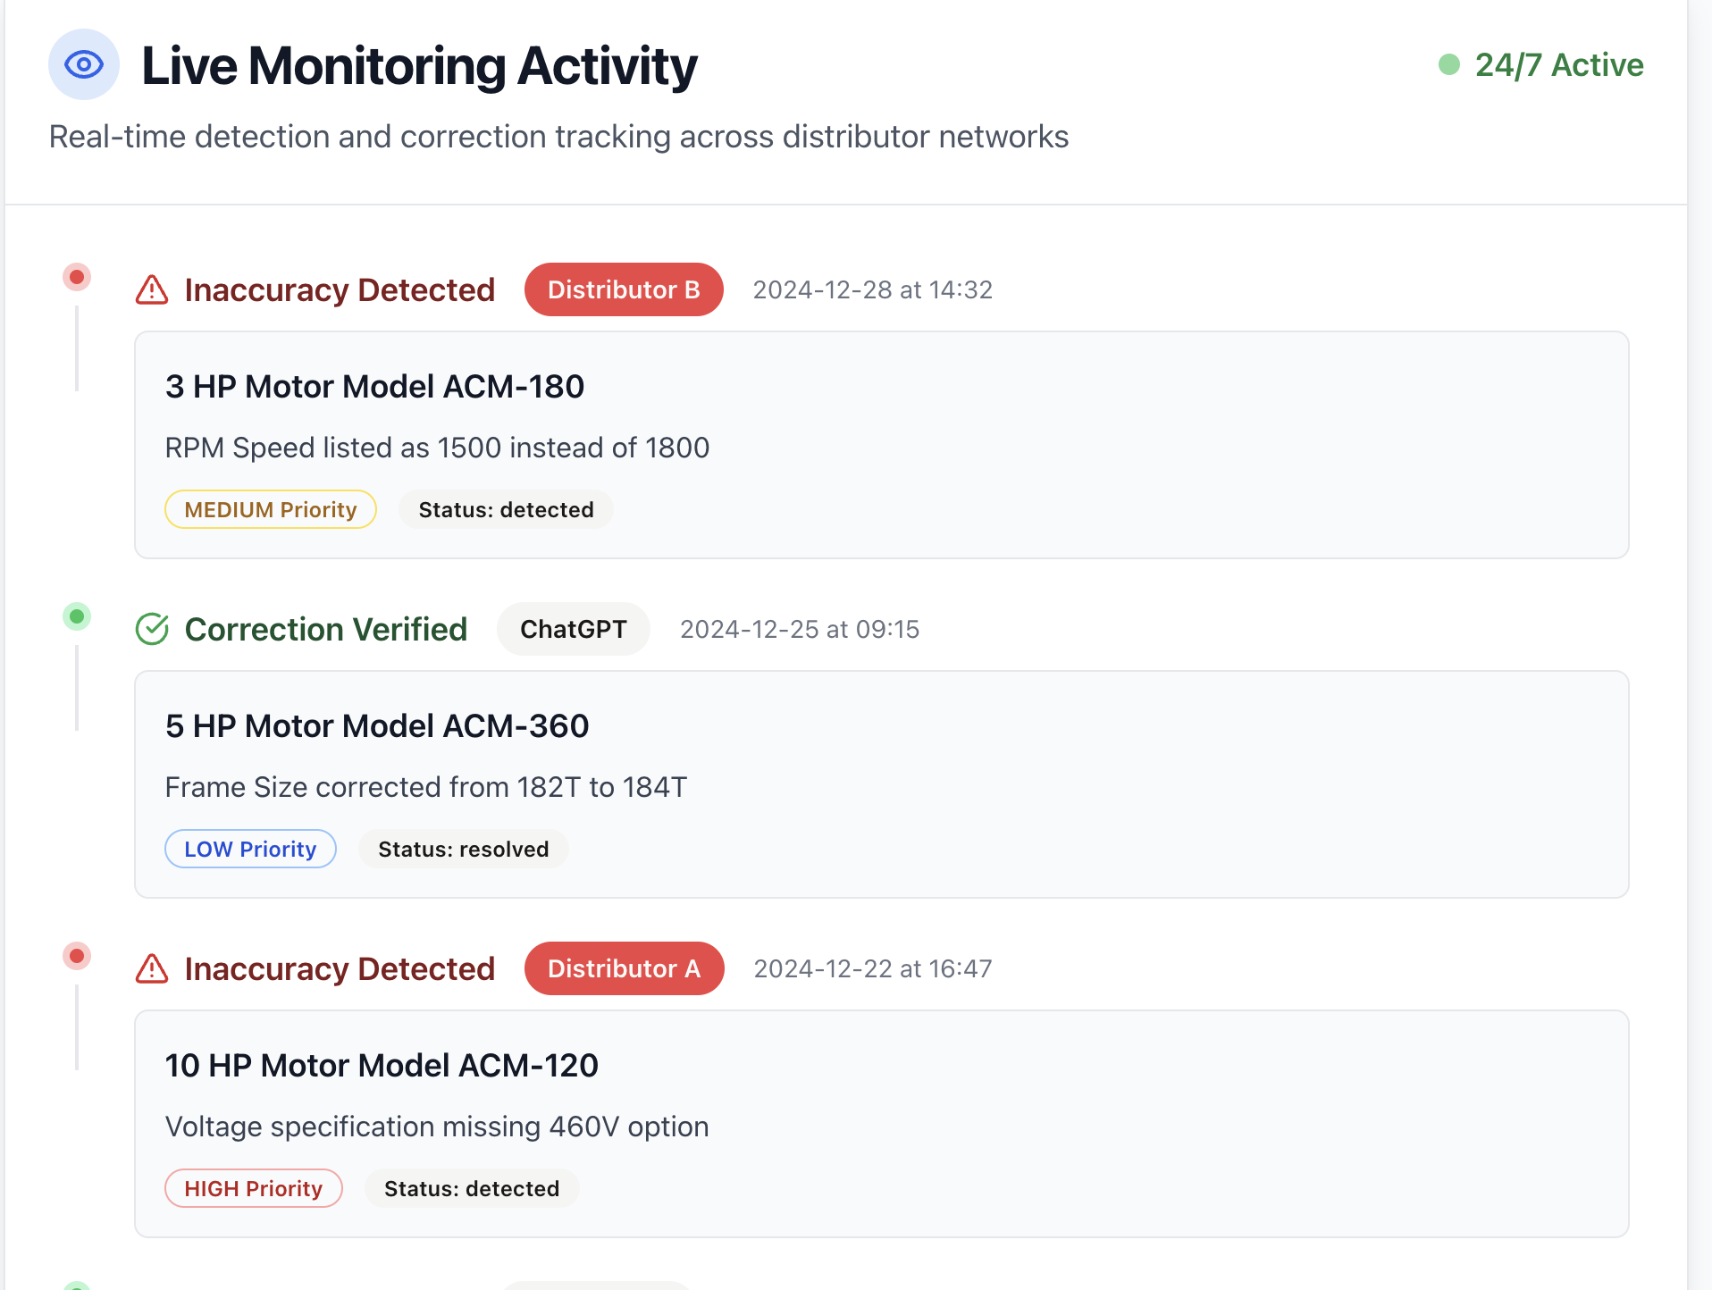Click timestamp 2024-12-28 at 14:32
1712x1290 pixels.
coord(873,289)
